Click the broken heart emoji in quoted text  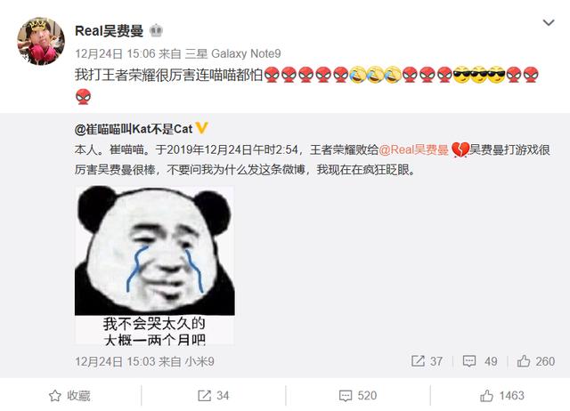point(460,149)
